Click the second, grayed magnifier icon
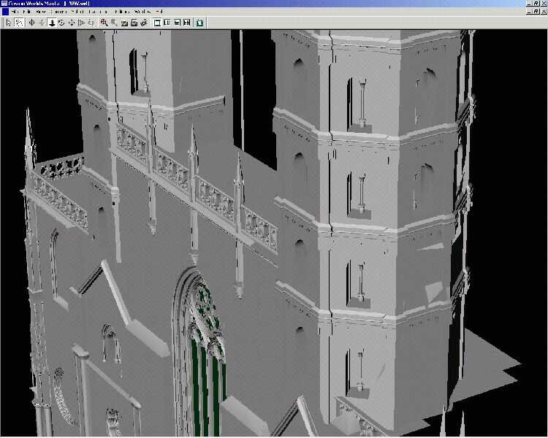 click(114, 23)
